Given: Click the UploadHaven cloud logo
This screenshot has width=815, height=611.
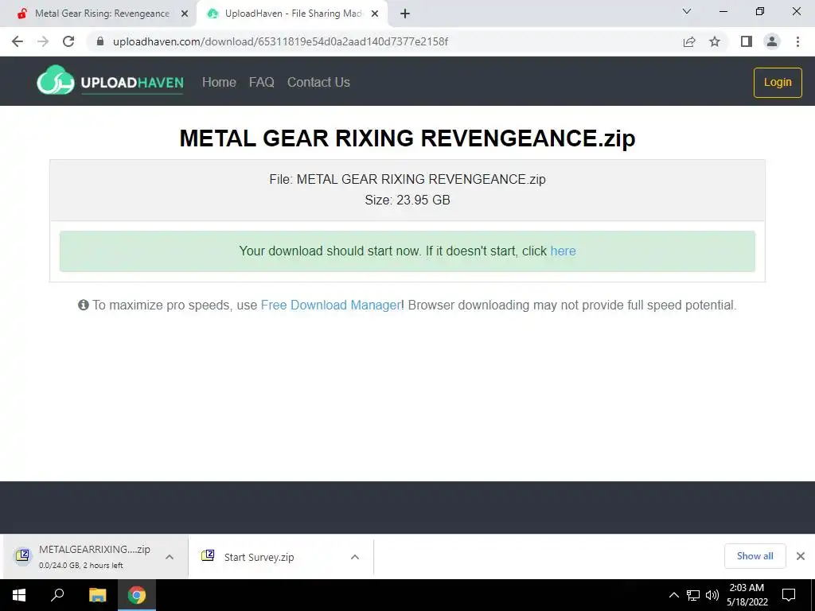Looking at the screenshot, I should point(110,81).
